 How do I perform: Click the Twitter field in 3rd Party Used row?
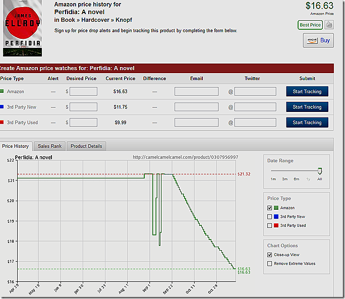[x=255, y=123]
